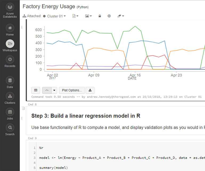The image size is (205, 171).
Task: Show Recents in the sidebar
Action: click(10, 61)
